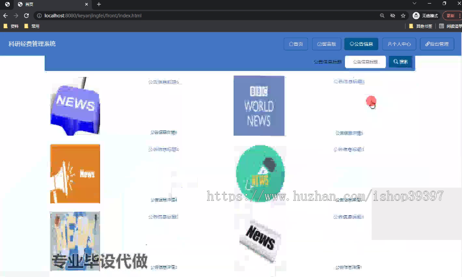Click the crossed-eye tracking protection icon

click(x=393, y=15)
